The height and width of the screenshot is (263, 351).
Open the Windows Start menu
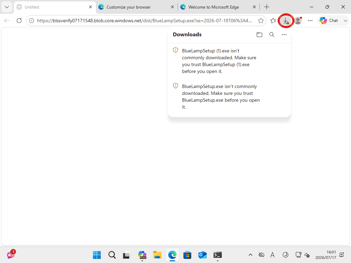pyautogui.click(x=97, y=255)
